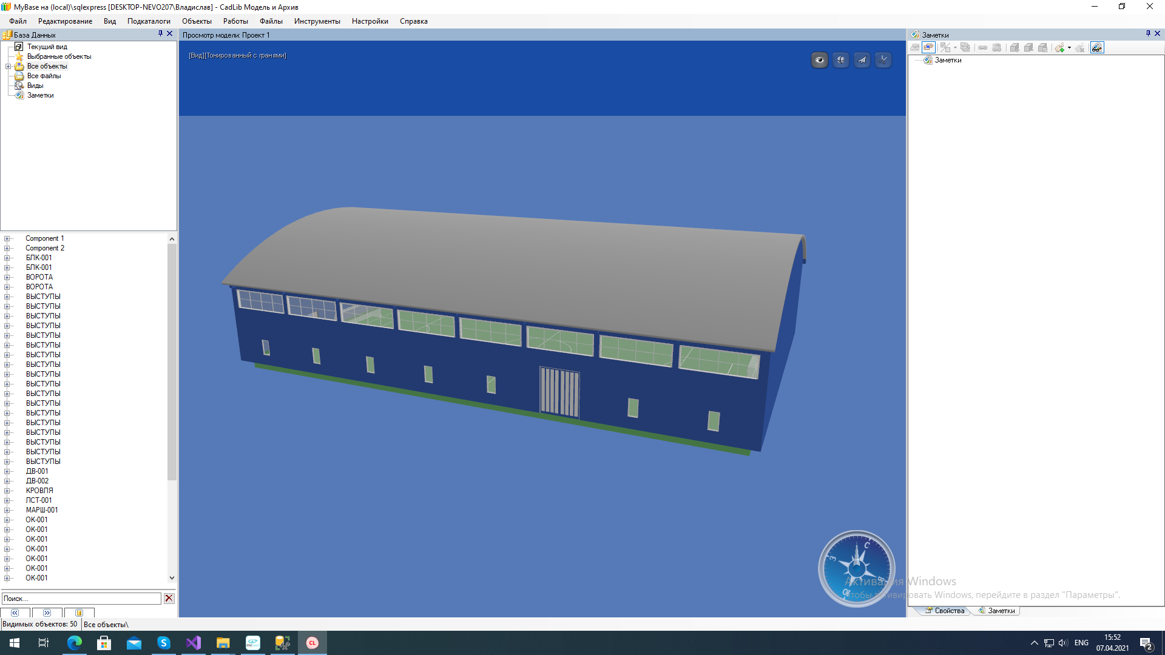Viewport: 1165px width, 655px height.
Task: Clear search with red X button
Action: [169, 599]
